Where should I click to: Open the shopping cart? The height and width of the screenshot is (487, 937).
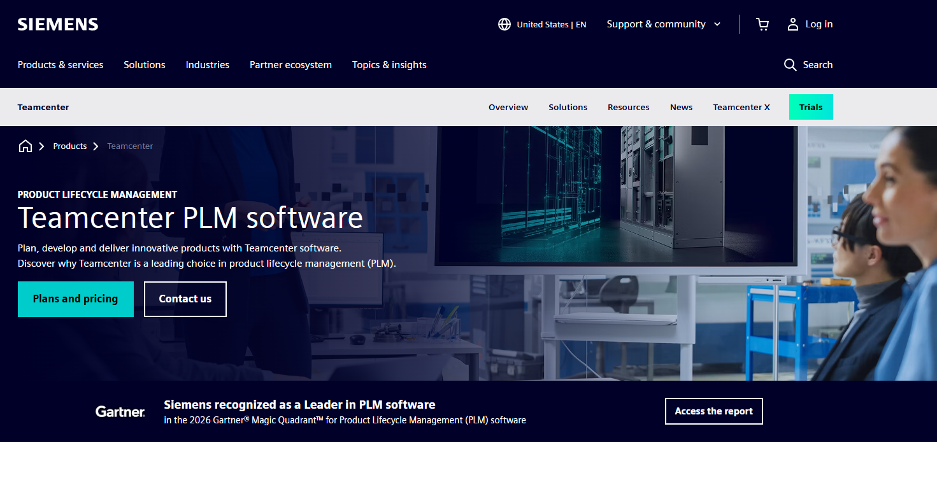pyautogui.click(x=762, y=24)
